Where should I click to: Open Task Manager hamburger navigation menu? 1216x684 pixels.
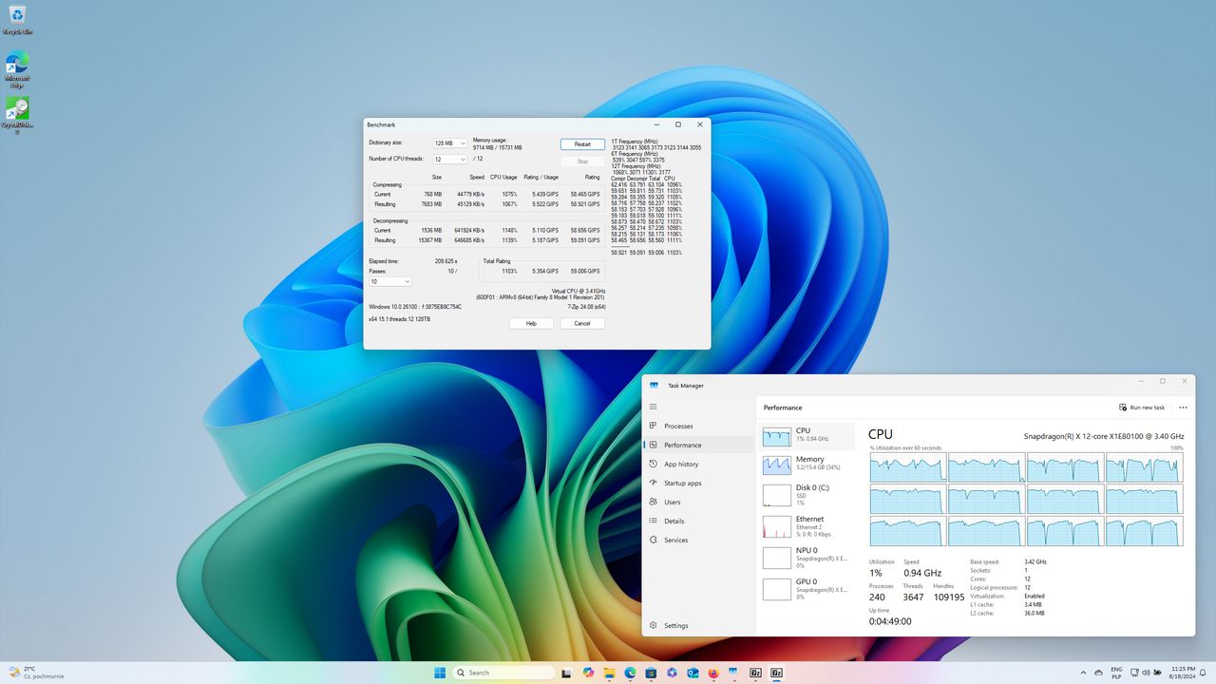pyautogui.click(x=653, y=407)
